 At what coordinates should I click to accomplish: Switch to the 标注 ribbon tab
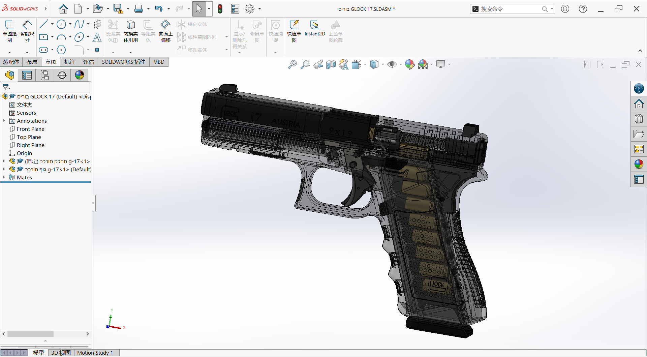(70, 62)
